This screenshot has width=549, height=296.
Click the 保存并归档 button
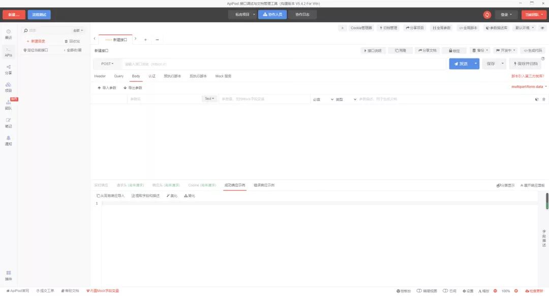[526, 63]
